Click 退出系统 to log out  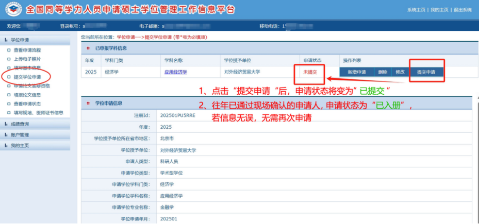pos(463,10)
